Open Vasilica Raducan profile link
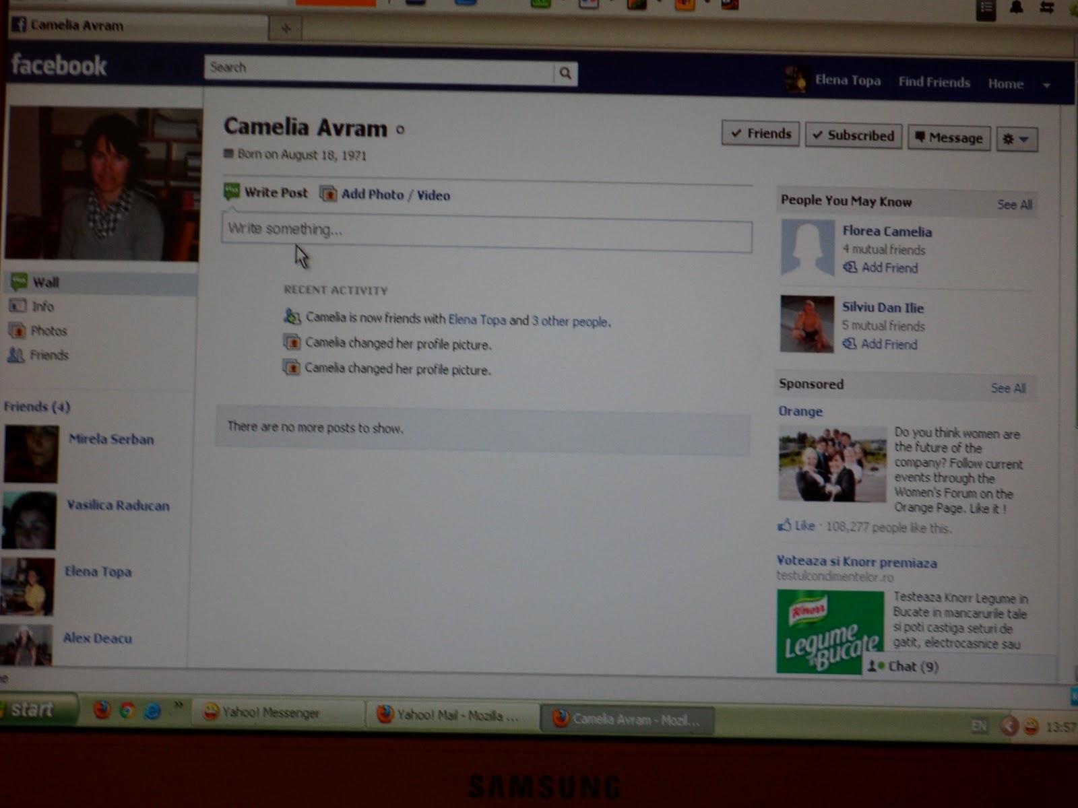 point(118,505)
